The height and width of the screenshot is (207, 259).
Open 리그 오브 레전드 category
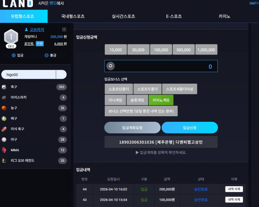click(34, 161)
